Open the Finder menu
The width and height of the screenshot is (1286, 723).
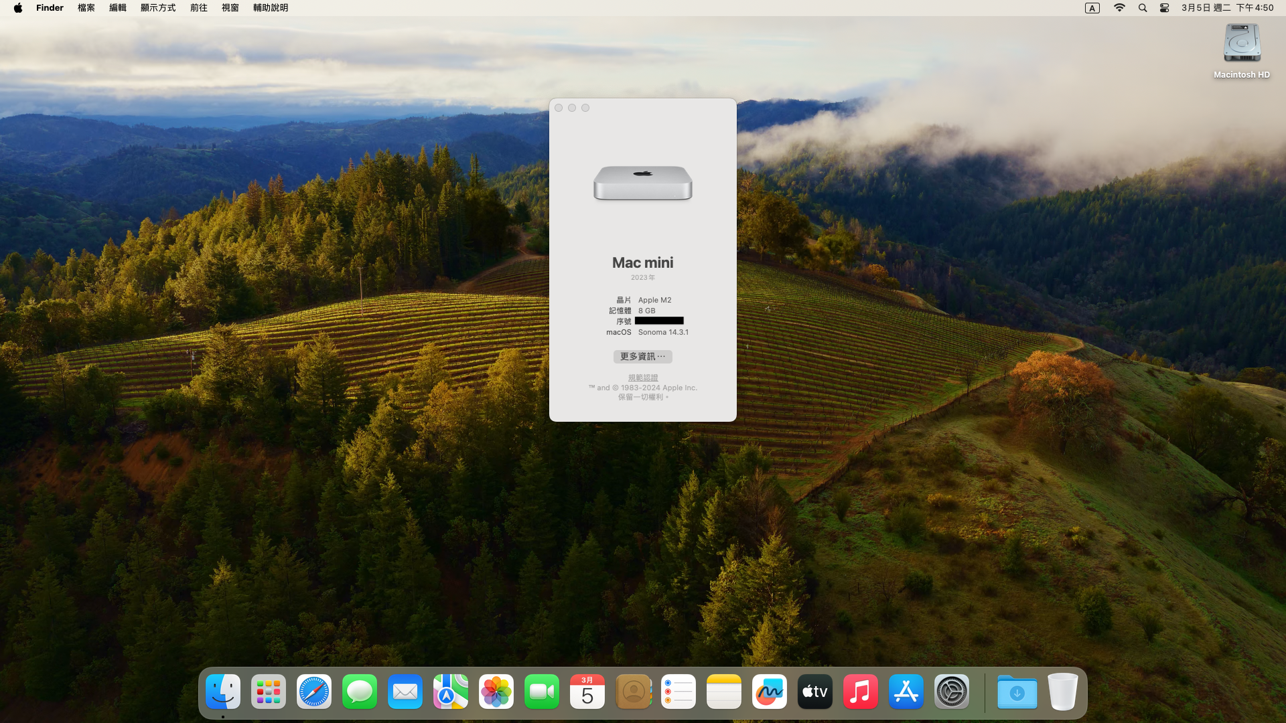50,8
